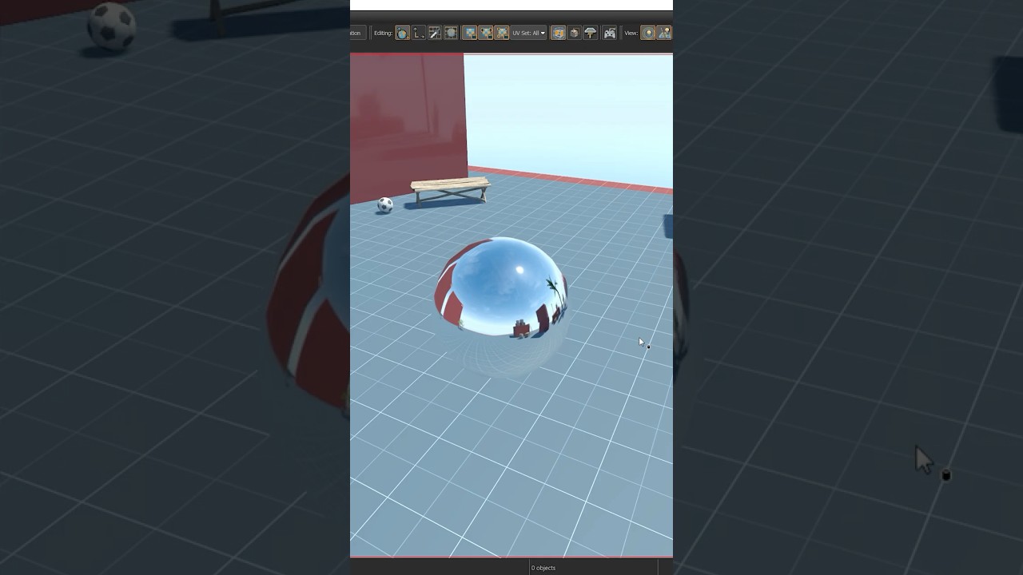Image resolution: width=1023 pixels, height=575 pixels.
Task: Toggle the first View mode sphere icon
Action: pyautogui.click(x=648, y=33)
